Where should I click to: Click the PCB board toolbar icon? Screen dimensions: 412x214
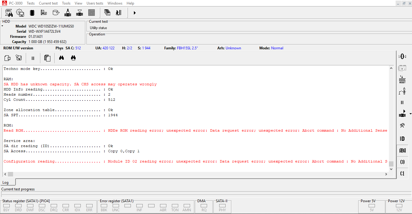[44, 13]
